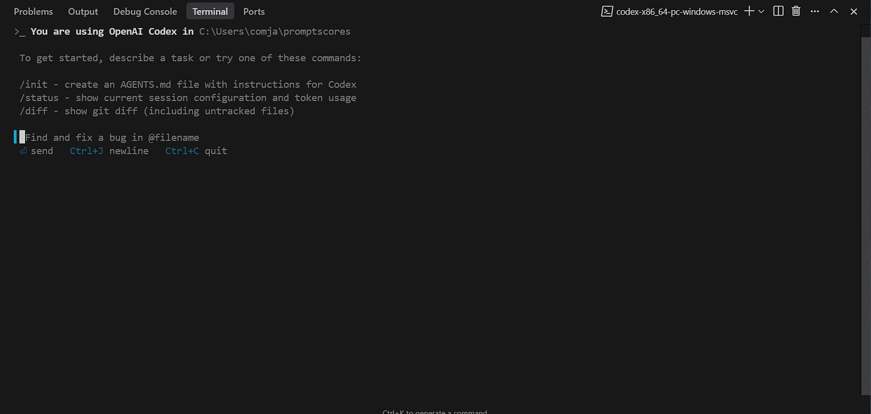
Task: Open the launch profile dropdown arrow
Action: 762,11
